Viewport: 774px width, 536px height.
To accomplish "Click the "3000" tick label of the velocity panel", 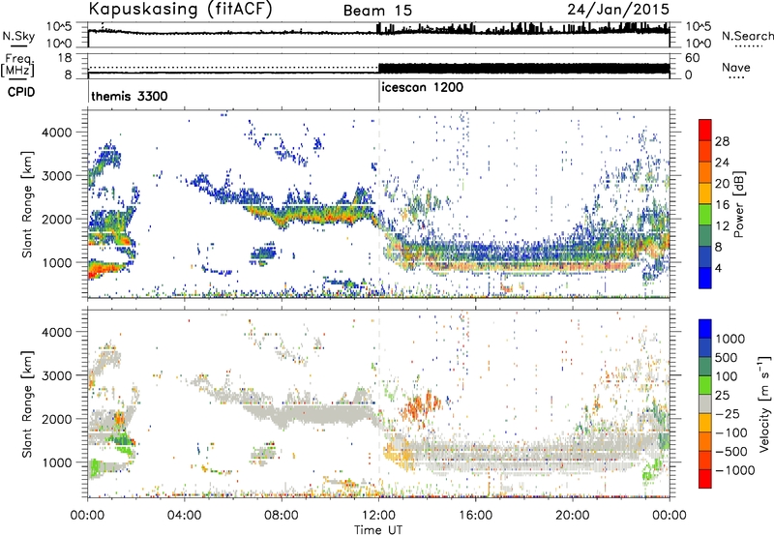I will pyautogui.click(x=57, y=375).
